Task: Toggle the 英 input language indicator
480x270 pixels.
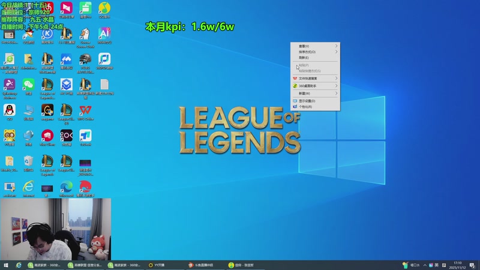Action: click(x=437, y=265)
